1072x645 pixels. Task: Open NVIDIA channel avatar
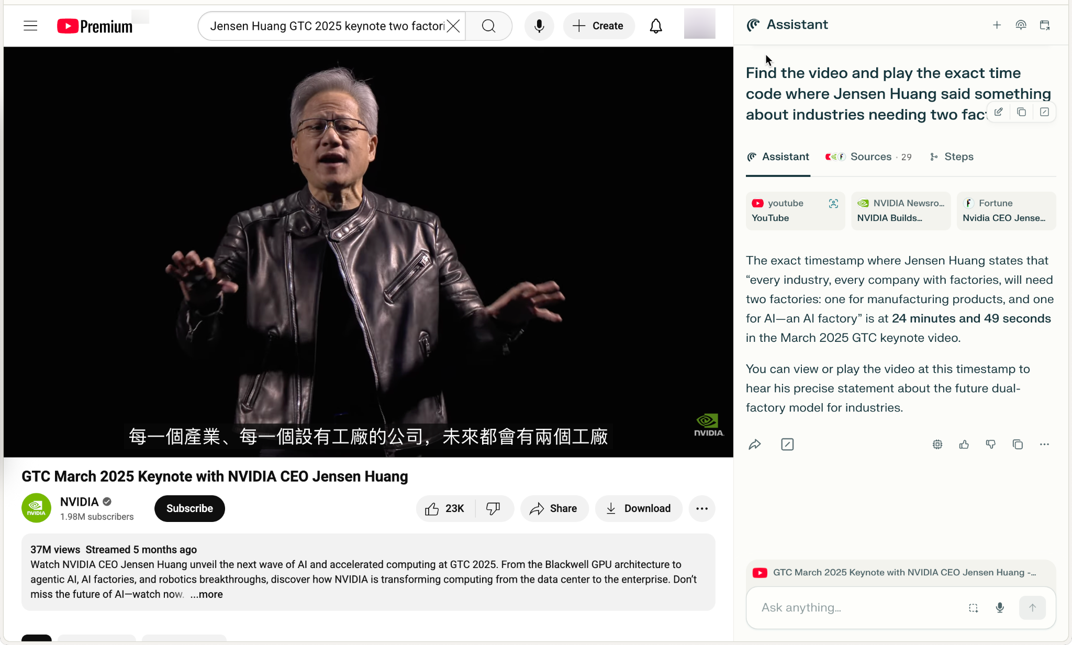click(x=36, y=508)
